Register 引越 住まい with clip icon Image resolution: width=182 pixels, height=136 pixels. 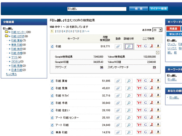[118, 110]
